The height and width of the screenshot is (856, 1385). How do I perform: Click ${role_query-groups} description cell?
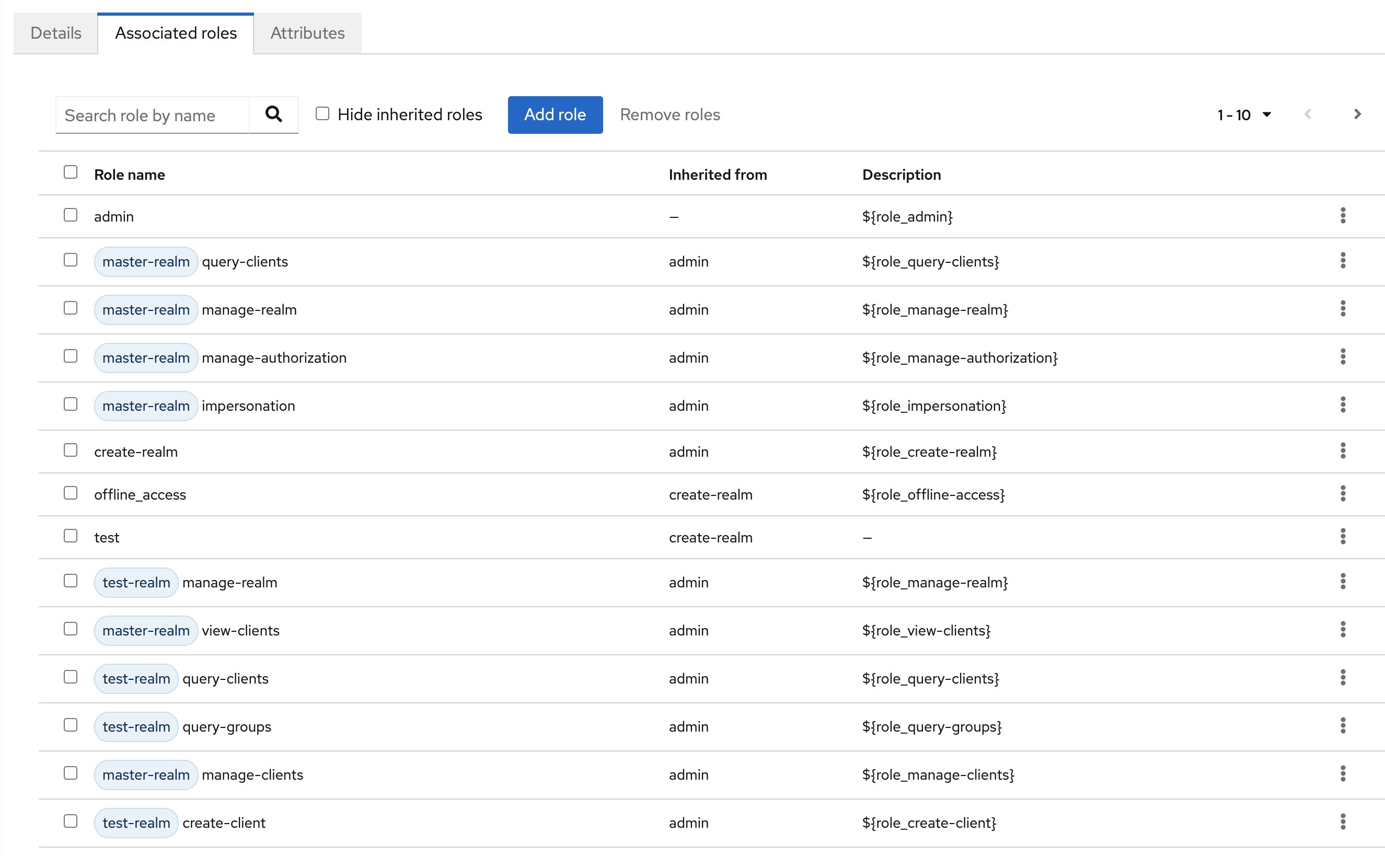pos(931,727)
